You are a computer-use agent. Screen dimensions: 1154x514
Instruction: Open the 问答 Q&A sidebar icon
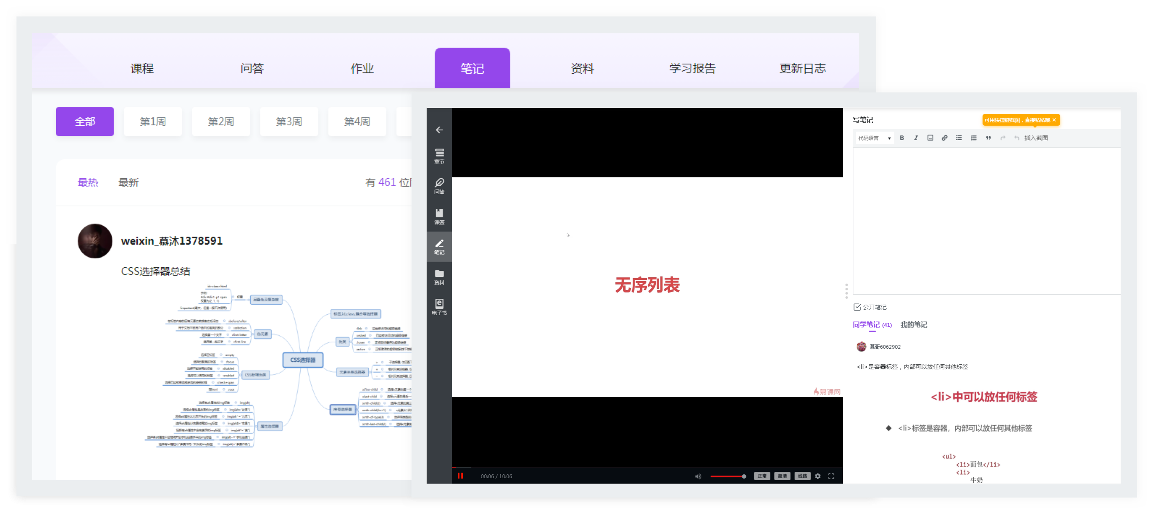439,186
